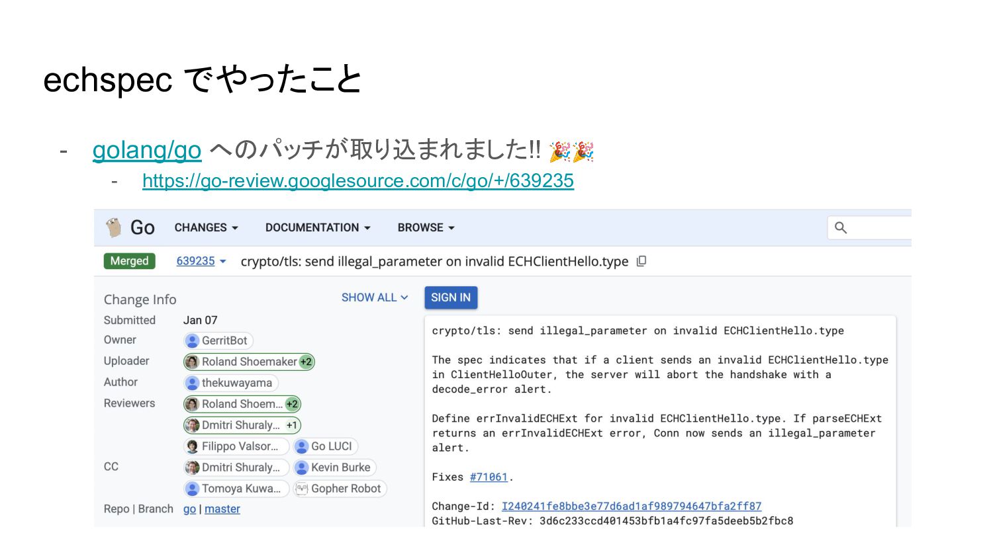Click the Dmitri Shuraly... reviewer chip with +1
993x558 pixels.
pos(242,425)
